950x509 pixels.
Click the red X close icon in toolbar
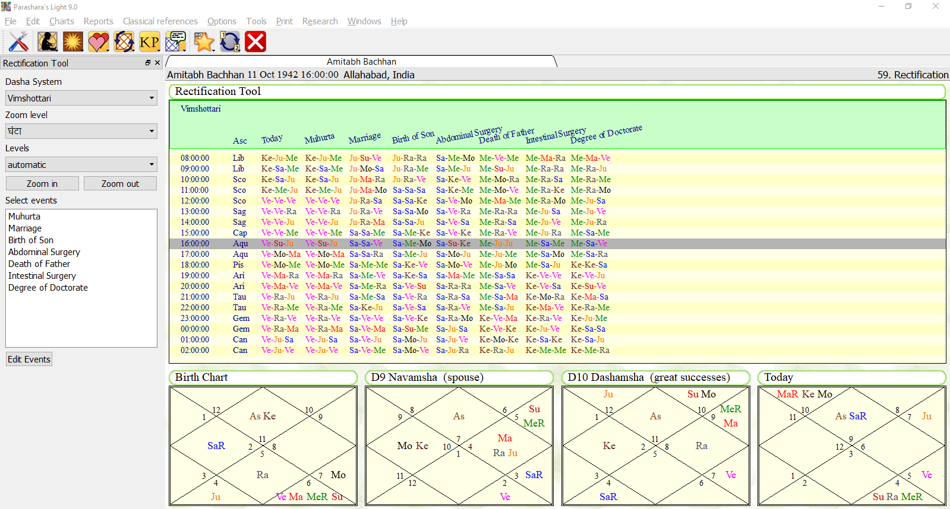tap(255, 42)
